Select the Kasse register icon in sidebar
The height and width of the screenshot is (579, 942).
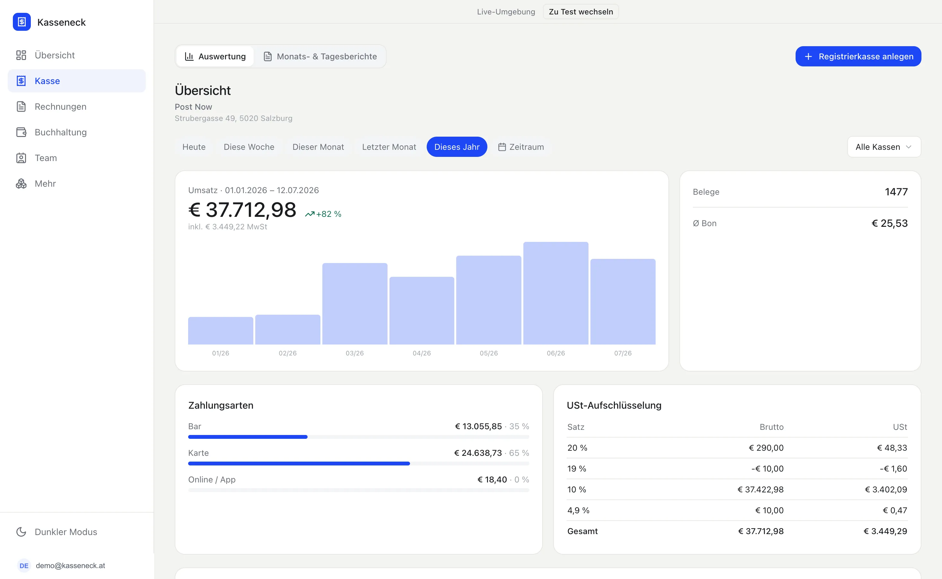coord(21,81)
